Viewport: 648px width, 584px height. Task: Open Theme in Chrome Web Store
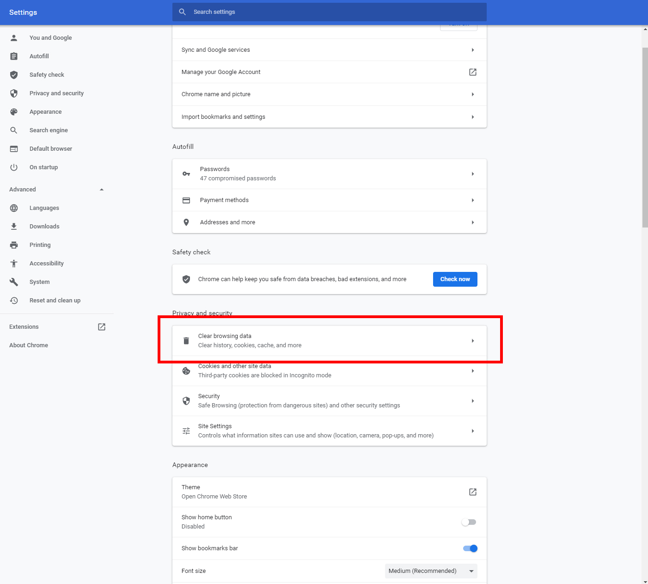point(472,492)
